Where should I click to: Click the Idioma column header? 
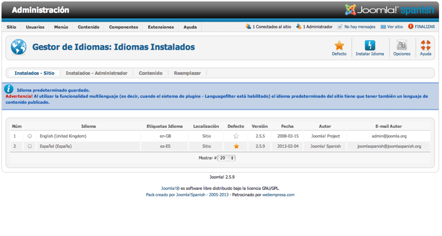click(x=88, y=126)
